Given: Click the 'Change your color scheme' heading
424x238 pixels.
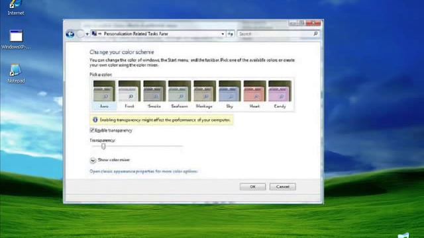Looking at the screenshot, I should point(122,52).
